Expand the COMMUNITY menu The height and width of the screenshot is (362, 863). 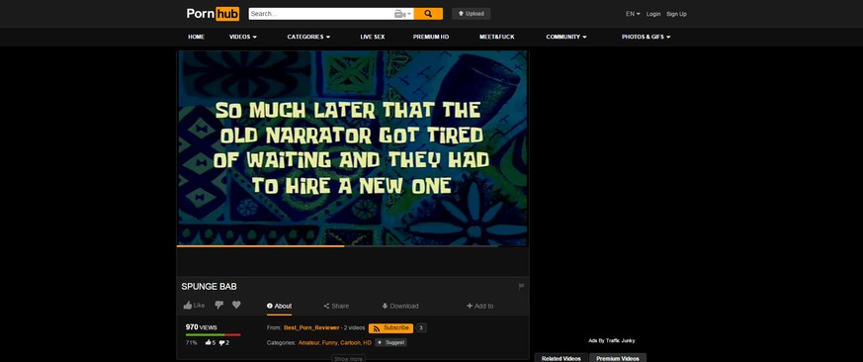[x=565, y=37]
